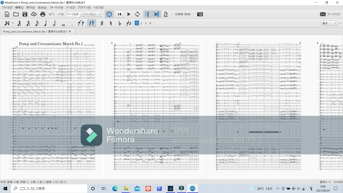Toggle the rest input button

[91, 23]
